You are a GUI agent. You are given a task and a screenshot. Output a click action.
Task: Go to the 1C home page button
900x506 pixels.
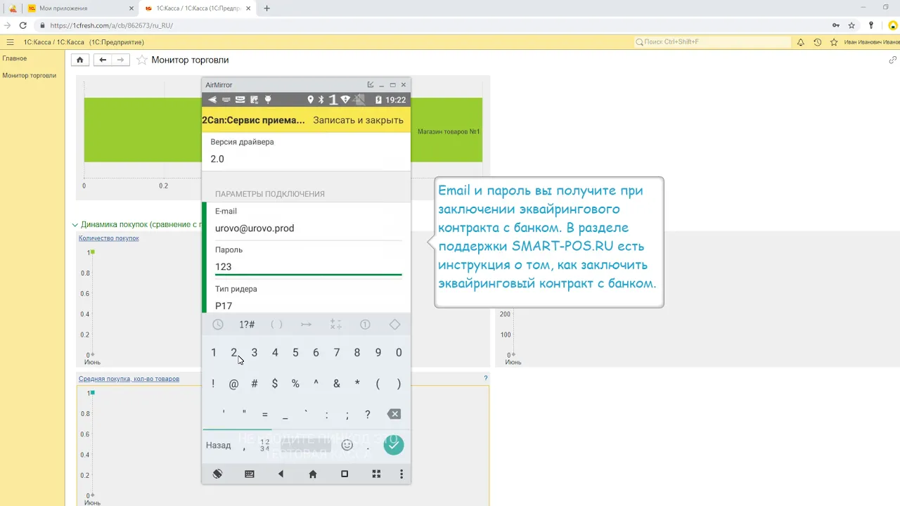[80, 60]
